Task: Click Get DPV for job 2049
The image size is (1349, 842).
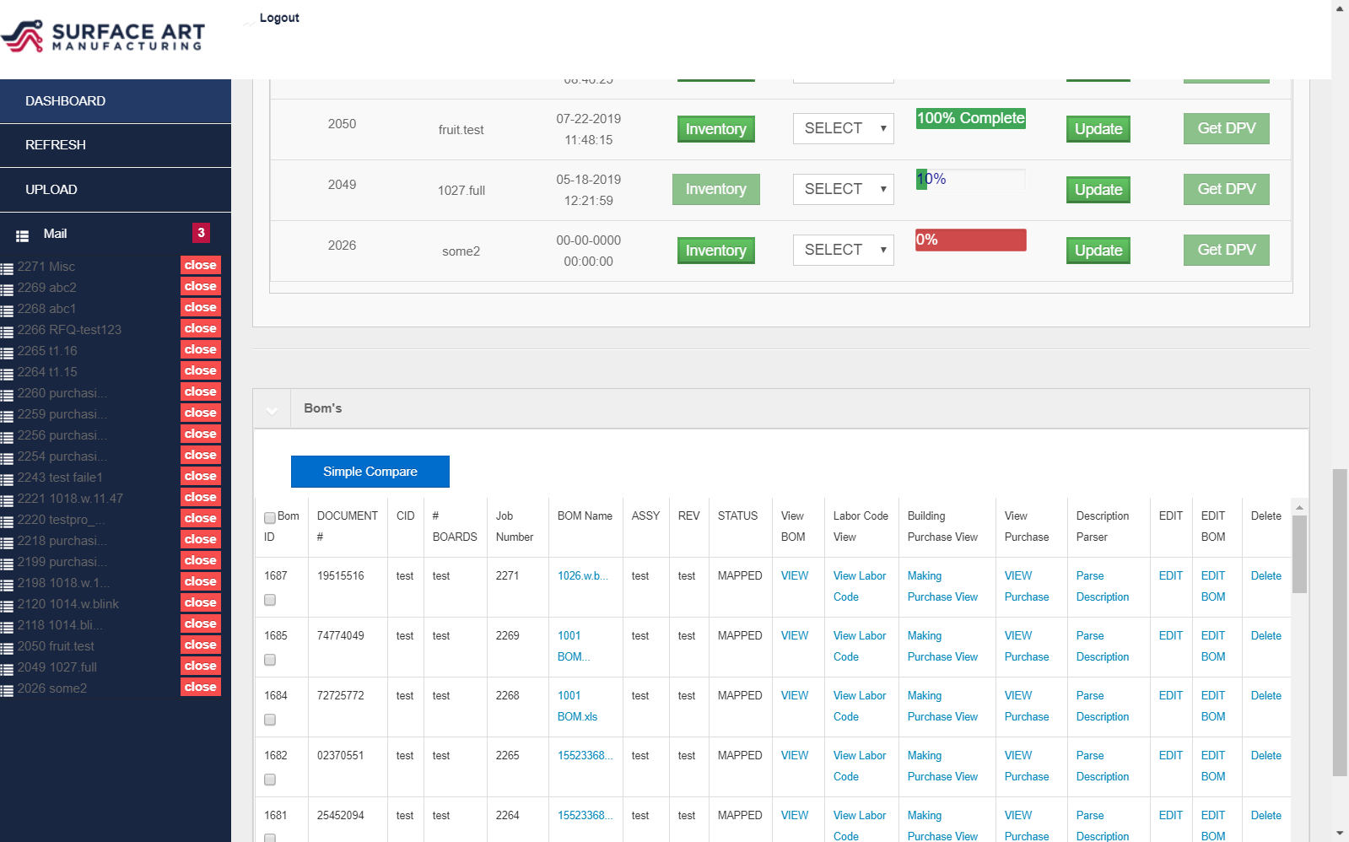Action: click(x=1226, y=189)
